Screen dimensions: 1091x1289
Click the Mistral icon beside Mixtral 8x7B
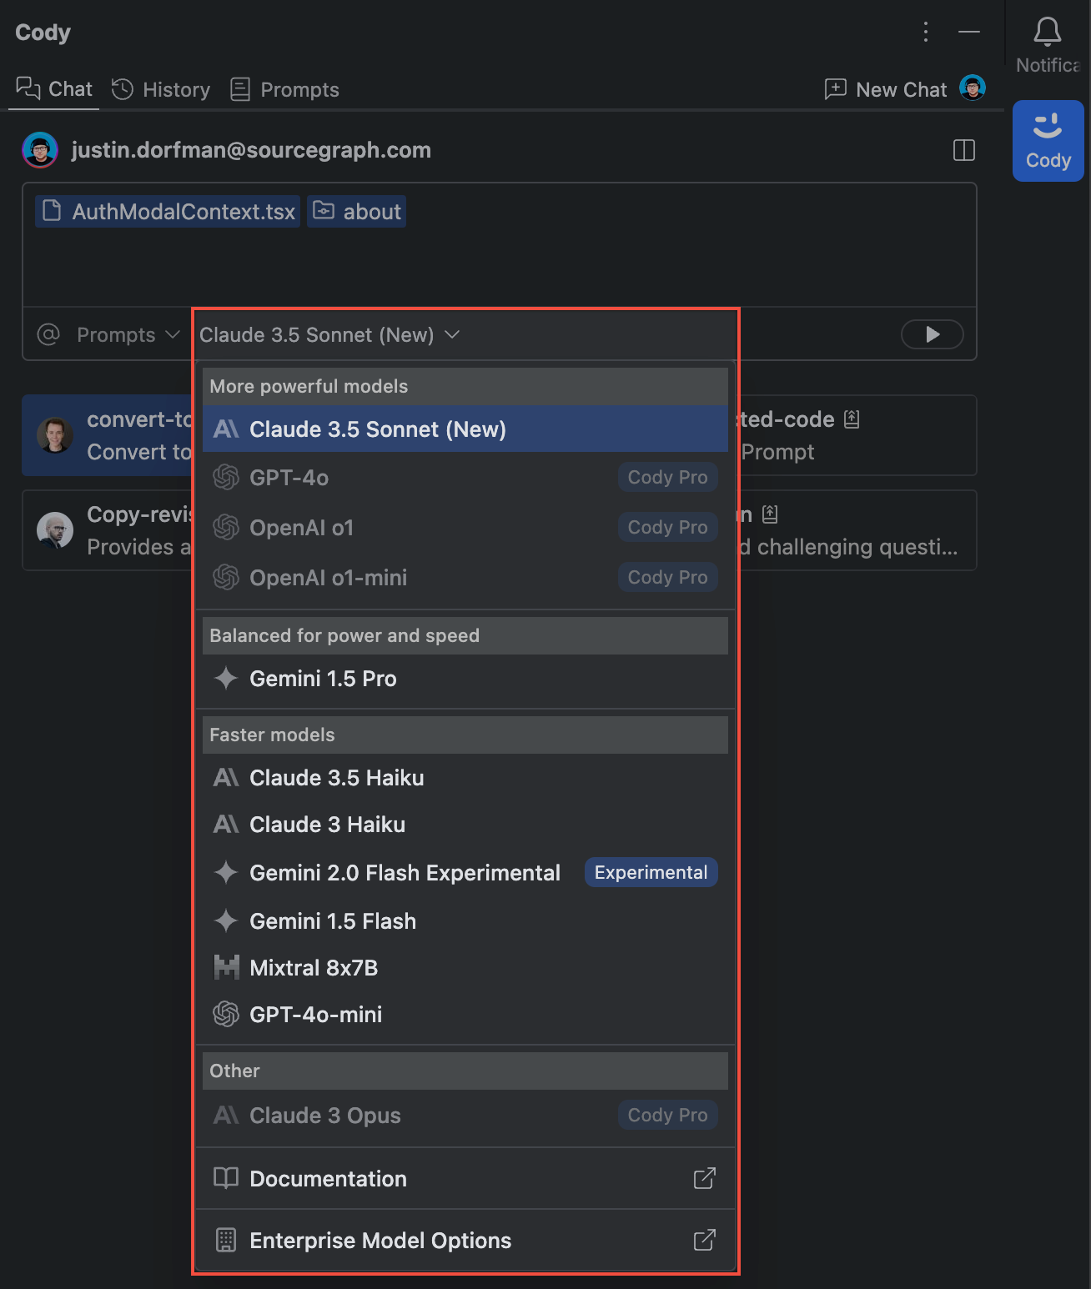(x=226, y=967)
